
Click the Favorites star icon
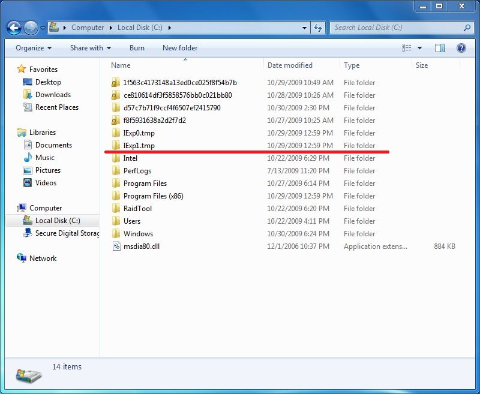(22, 69)
